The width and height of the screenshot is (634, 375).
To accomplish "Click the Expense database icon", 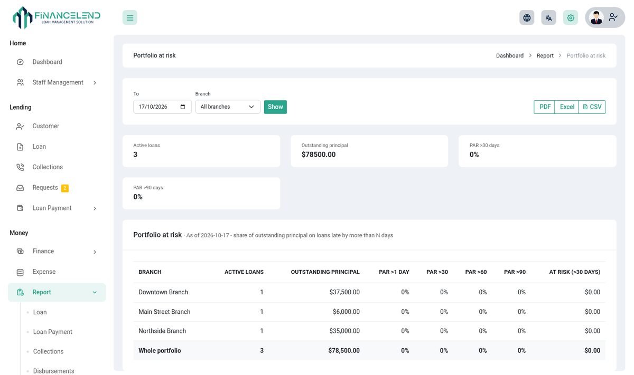I will [20, 272].
